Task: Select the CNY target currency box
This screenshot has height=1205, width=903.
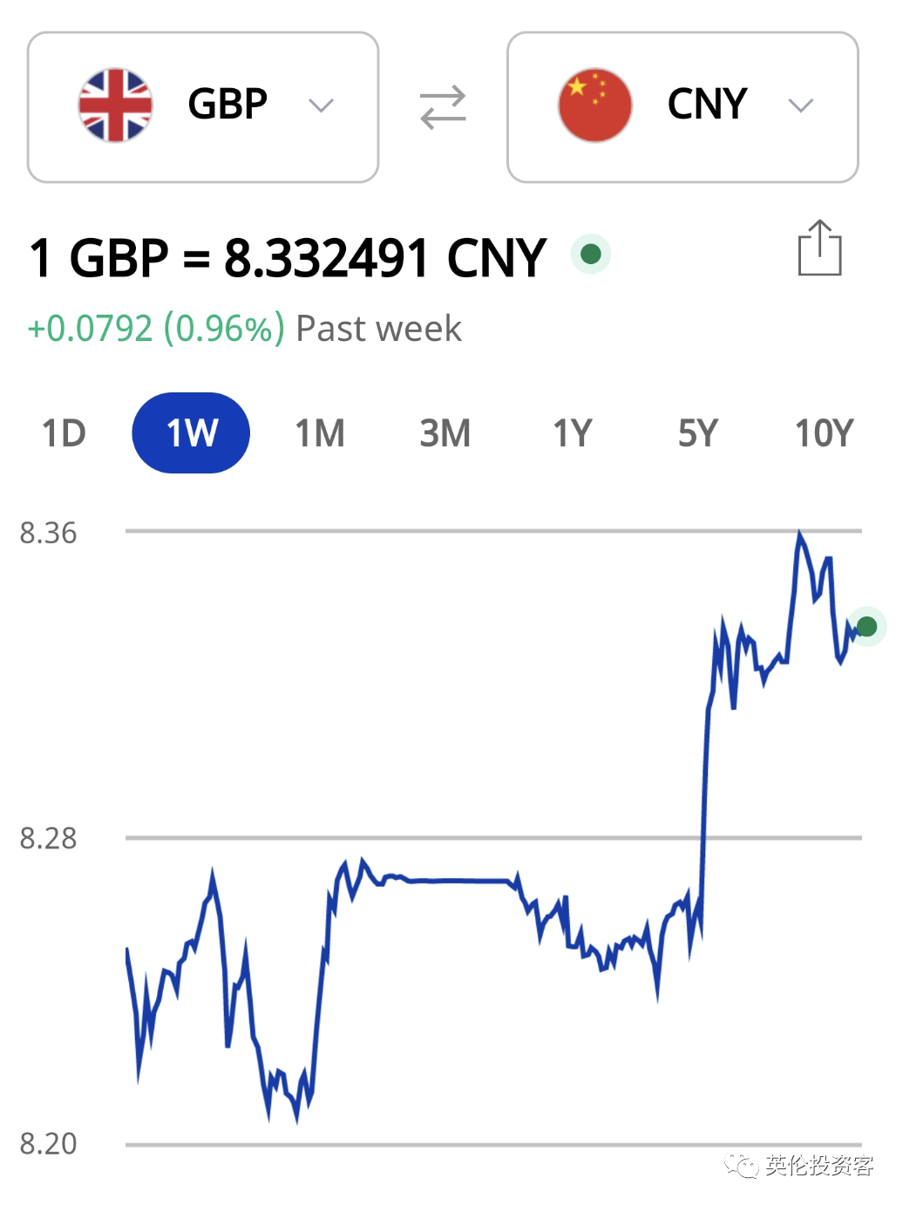Action: [x=683, y=107]
